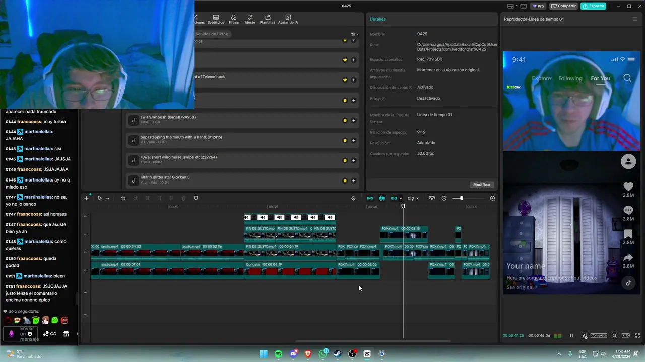Zoom out the timeline with minus icon
Viewport: 645px width, 362px height.
click(444, 198)
